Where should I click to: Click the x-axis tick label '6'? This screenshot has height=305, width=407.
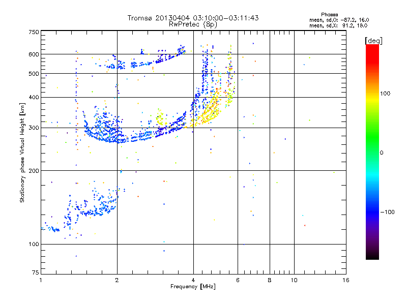point(238,280)
